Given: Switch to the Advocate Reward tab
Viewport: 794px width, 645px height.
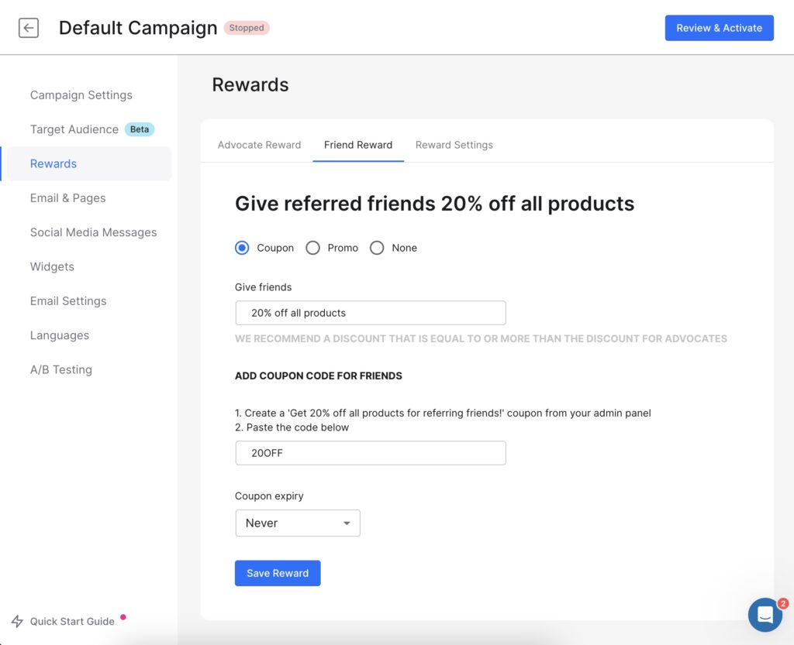Looking at the screenshot, I should (259, 145).
